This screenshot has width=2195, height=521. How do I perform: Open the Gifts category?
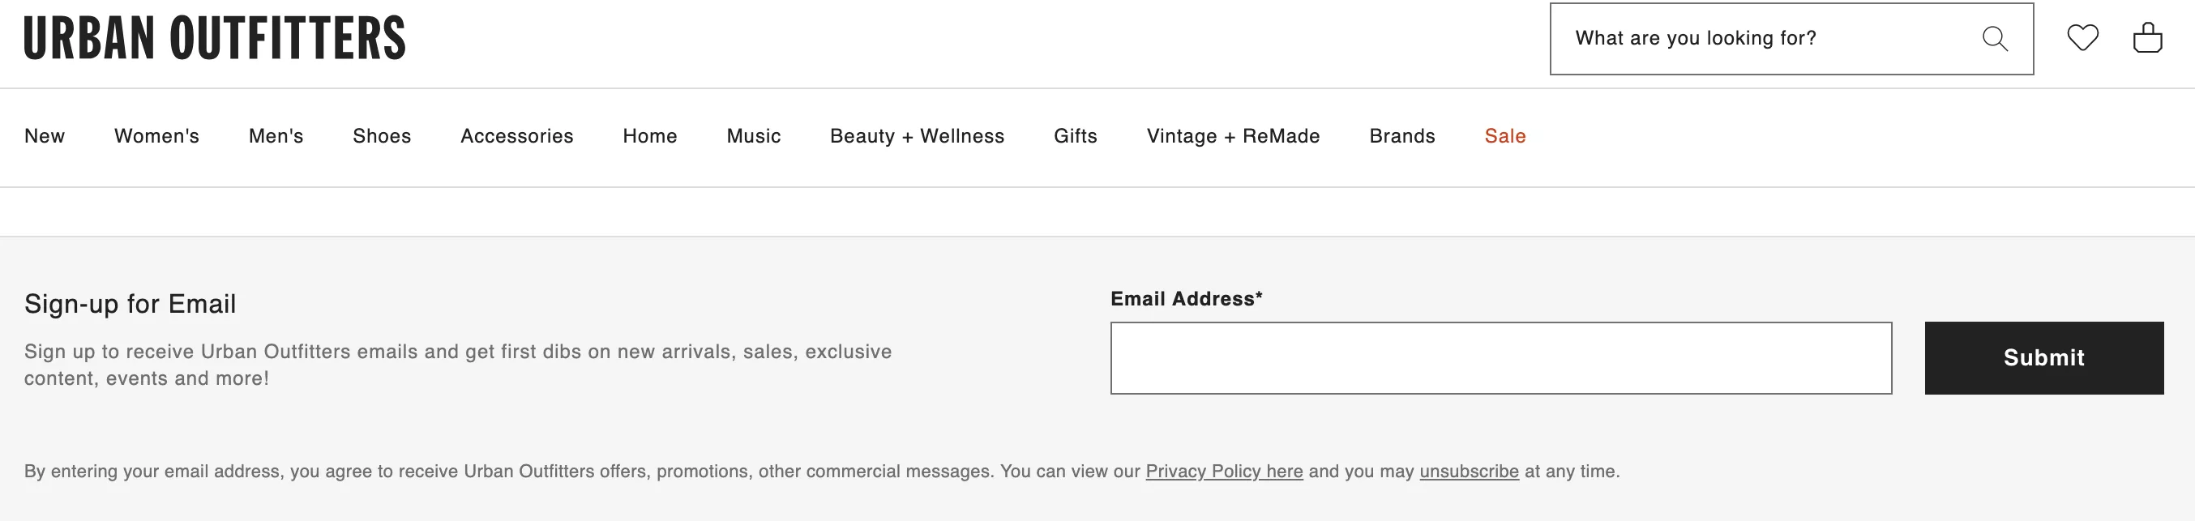1076,136
